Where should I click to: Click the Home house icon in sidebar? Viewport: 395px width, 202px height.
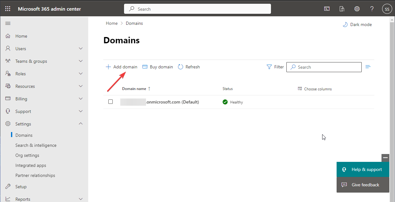click(8, 36)
